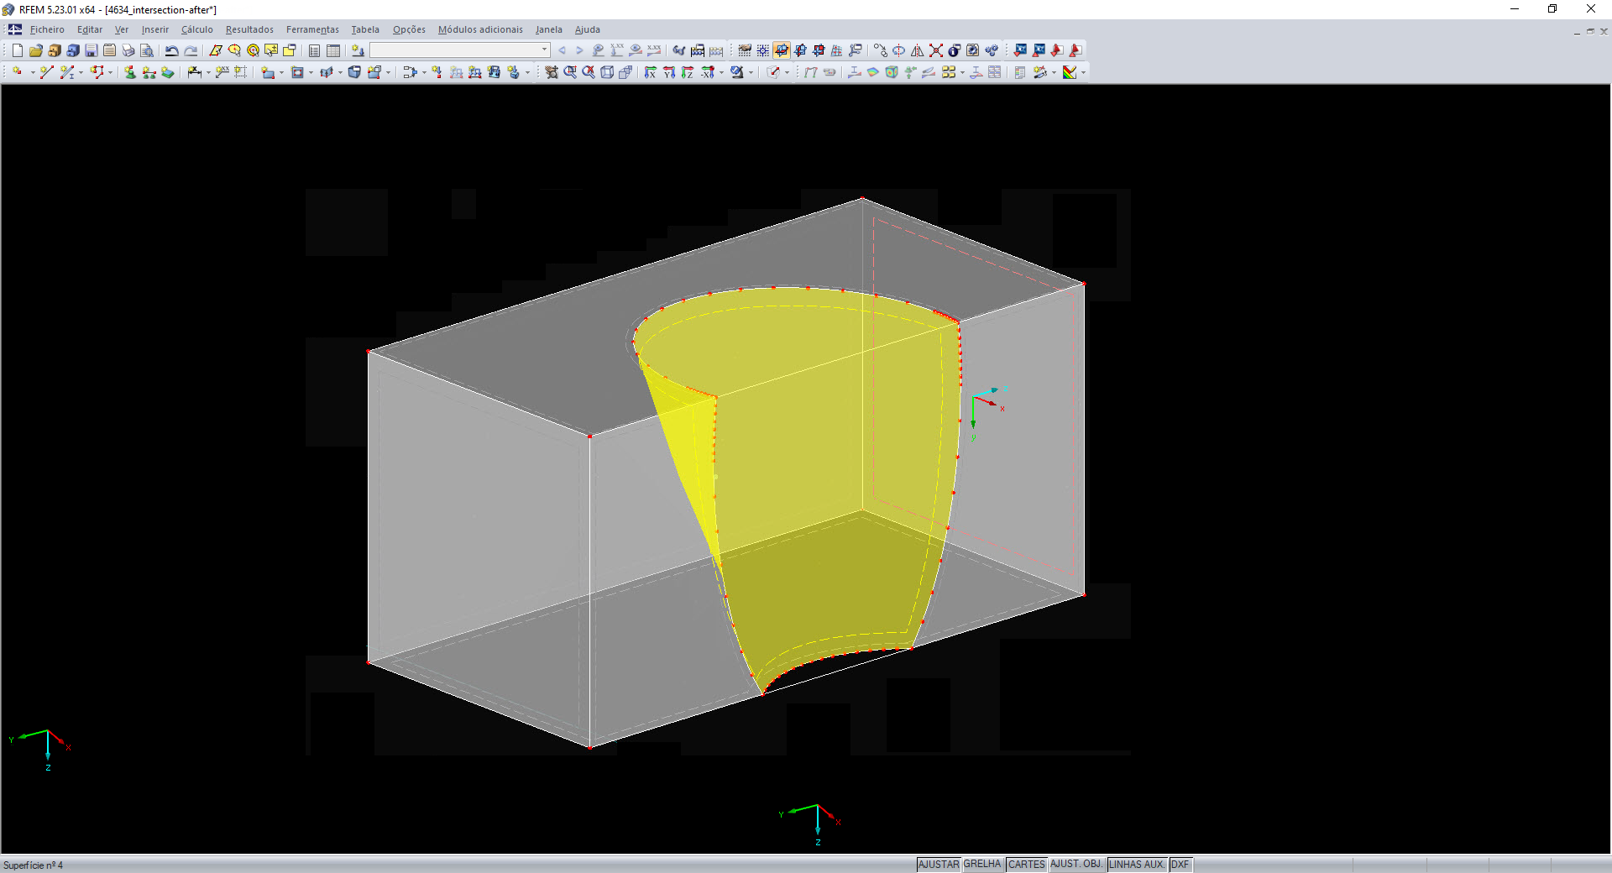Image resolution: width=1612 pixels, height=873 pixels.
Task: Redo the last undone action
Action: [191, 50]
